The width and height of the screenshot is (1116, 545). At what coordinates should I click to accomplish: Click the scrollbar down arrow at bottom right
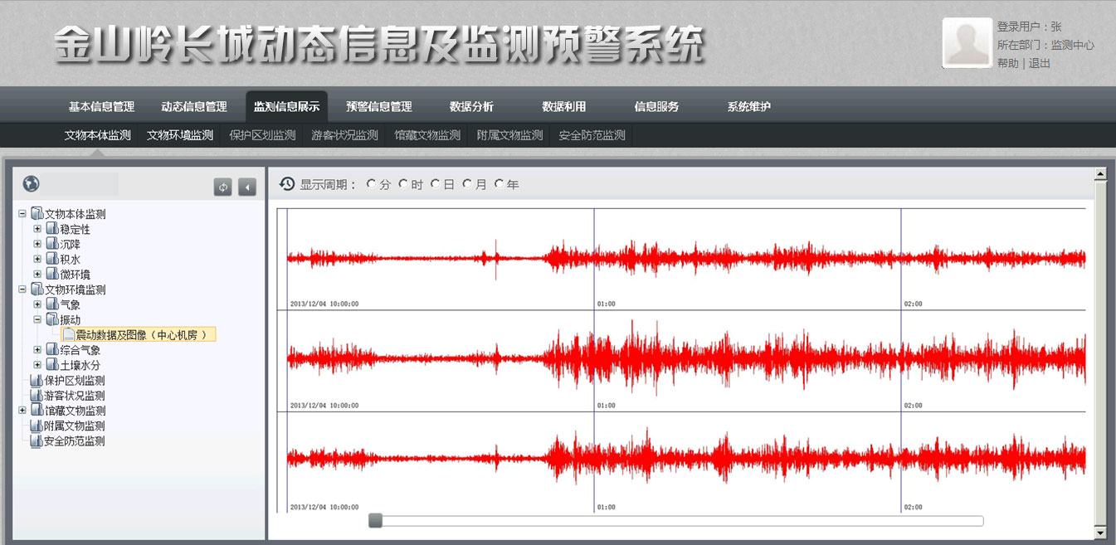(1100, 532)
